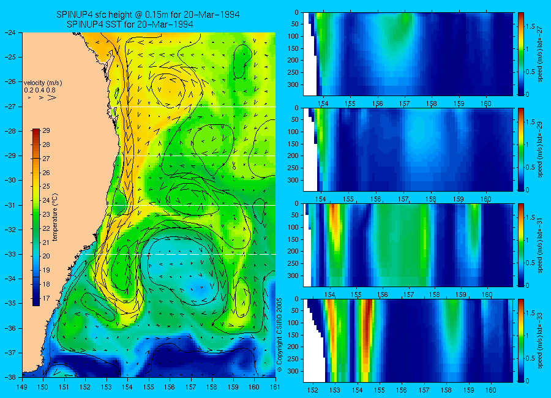551x398 pixels.
Task: Click the 'velocity (m/s)' legend label
Action: (x=43, y=83)
